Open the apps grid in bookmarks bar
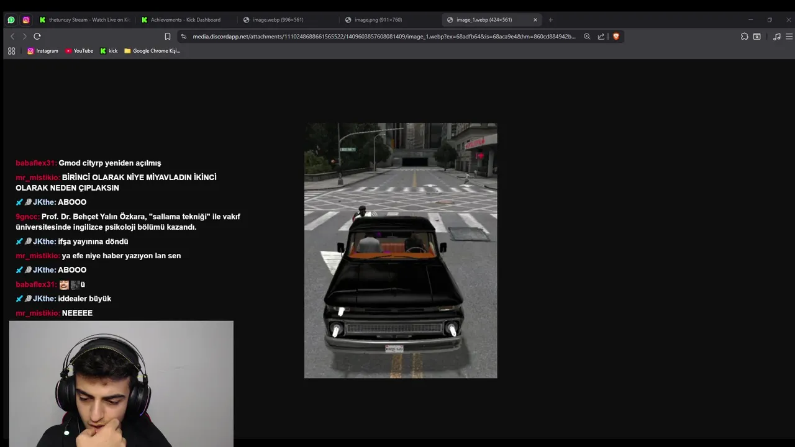This screenshot has height=447, width=795. (x=11, y=51)
